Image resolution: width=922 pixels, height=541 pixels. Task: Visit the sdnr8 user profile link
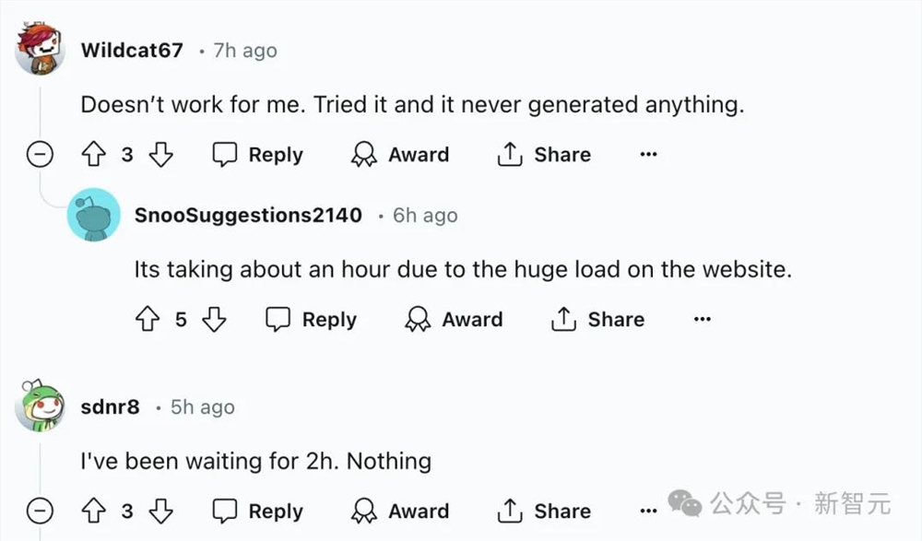tap(110, 406)
